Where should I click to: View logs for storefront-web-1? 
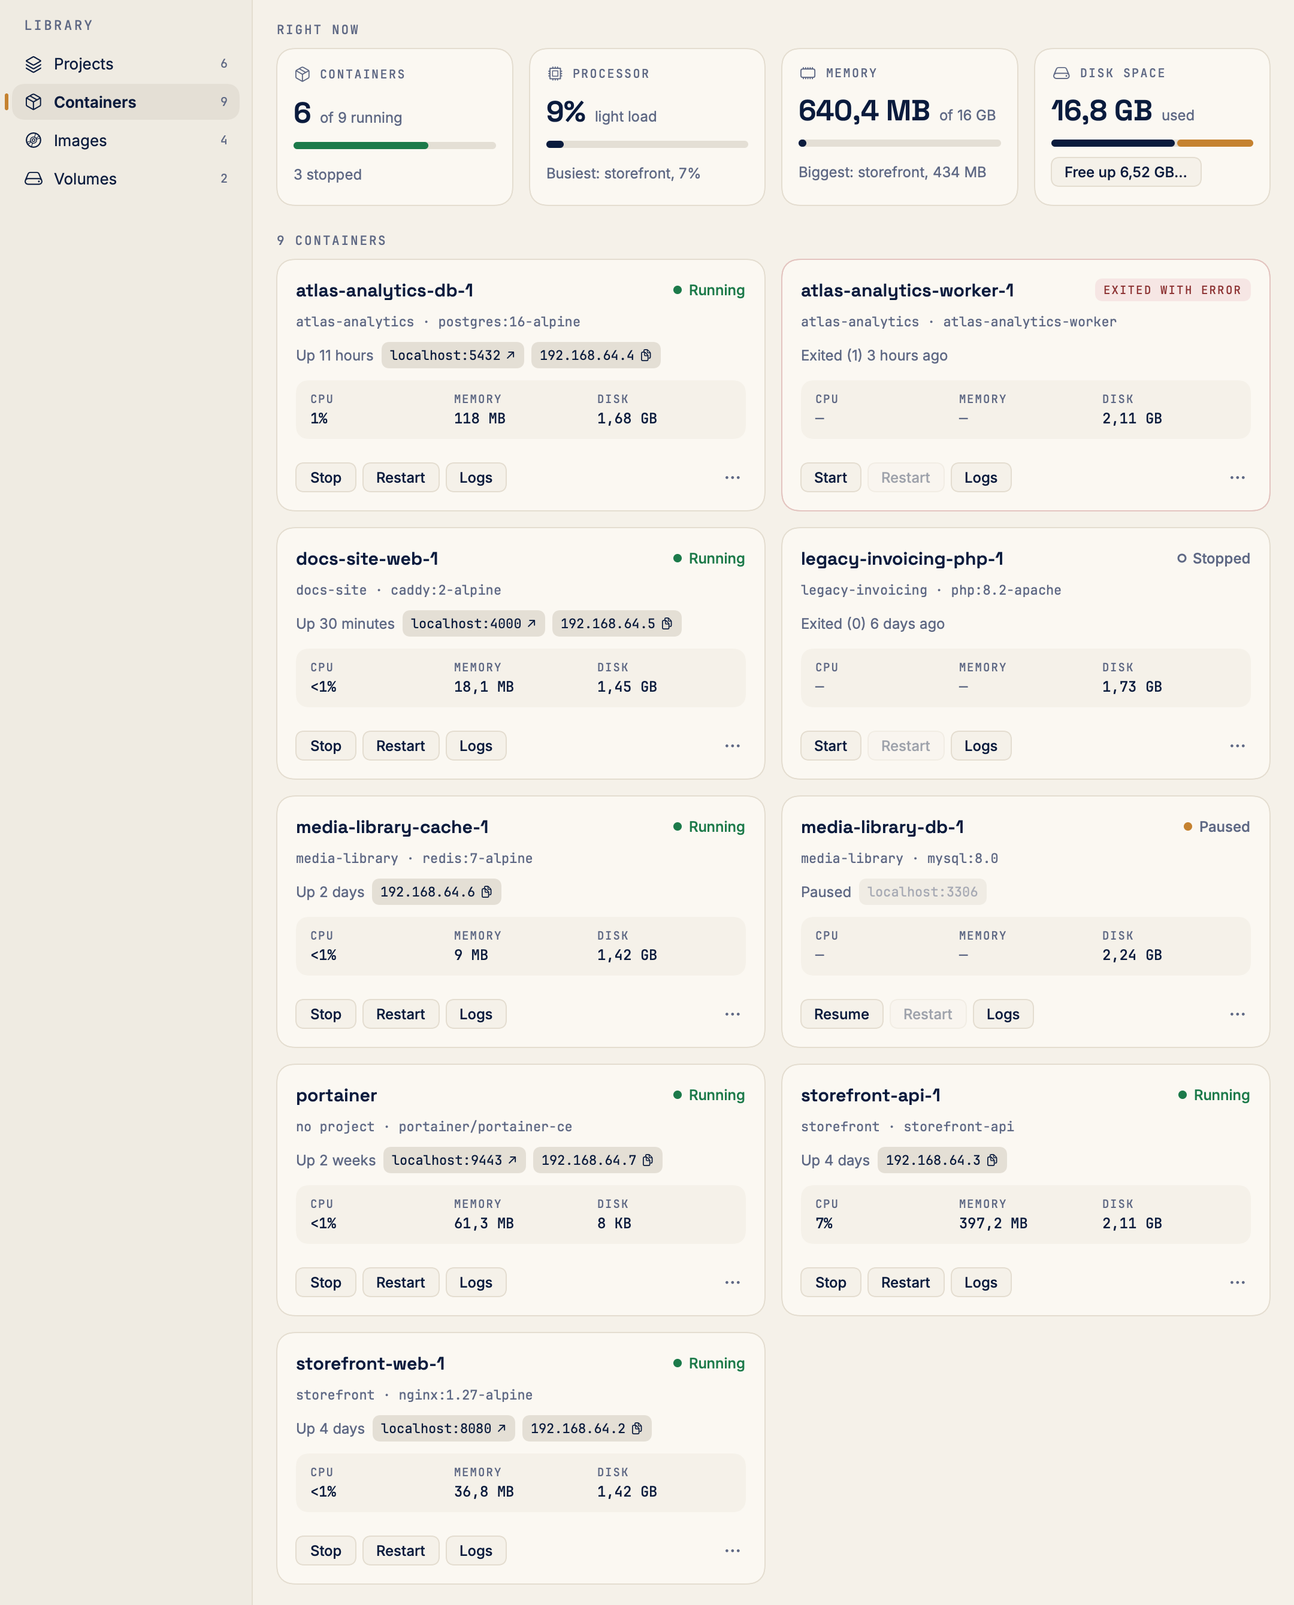pos(476,1551)
